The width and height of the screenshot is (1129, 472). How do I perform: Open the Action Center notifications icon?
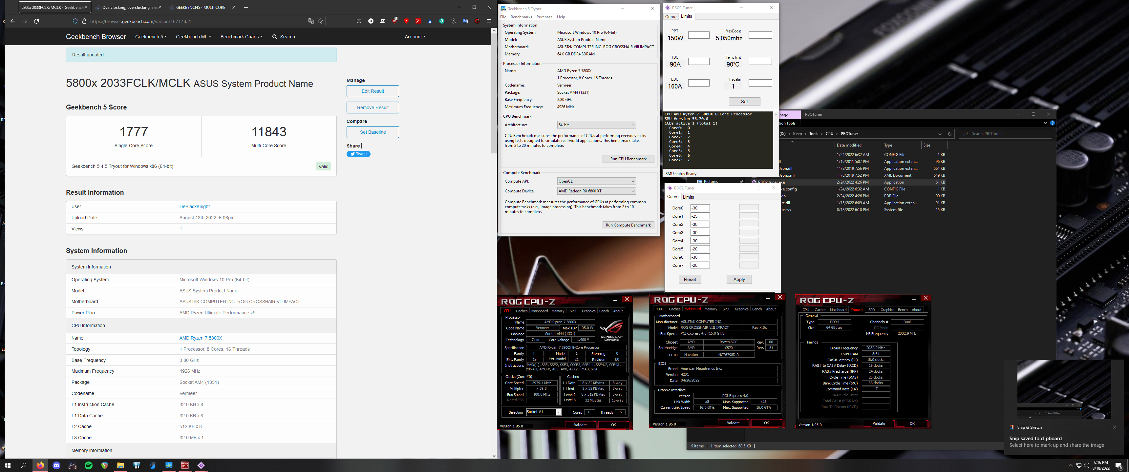pyautogui.click(x=1118, y=465)
